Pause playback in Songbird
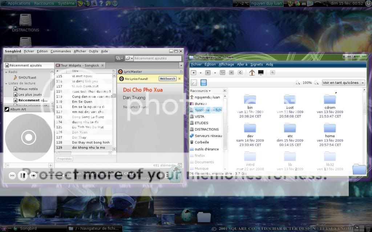Viewport: 372px width, 232px height. click(x=23, y=175)
